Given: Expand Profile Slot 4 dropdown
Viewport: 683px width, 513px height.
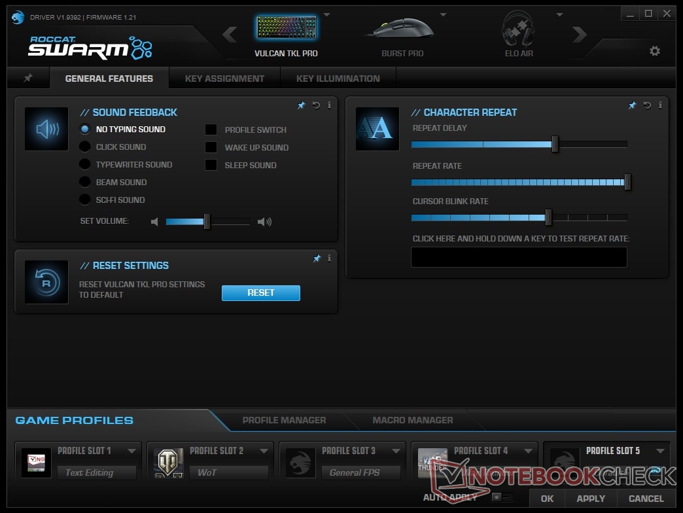Looking at the screenshot, I should pos(529,451).
